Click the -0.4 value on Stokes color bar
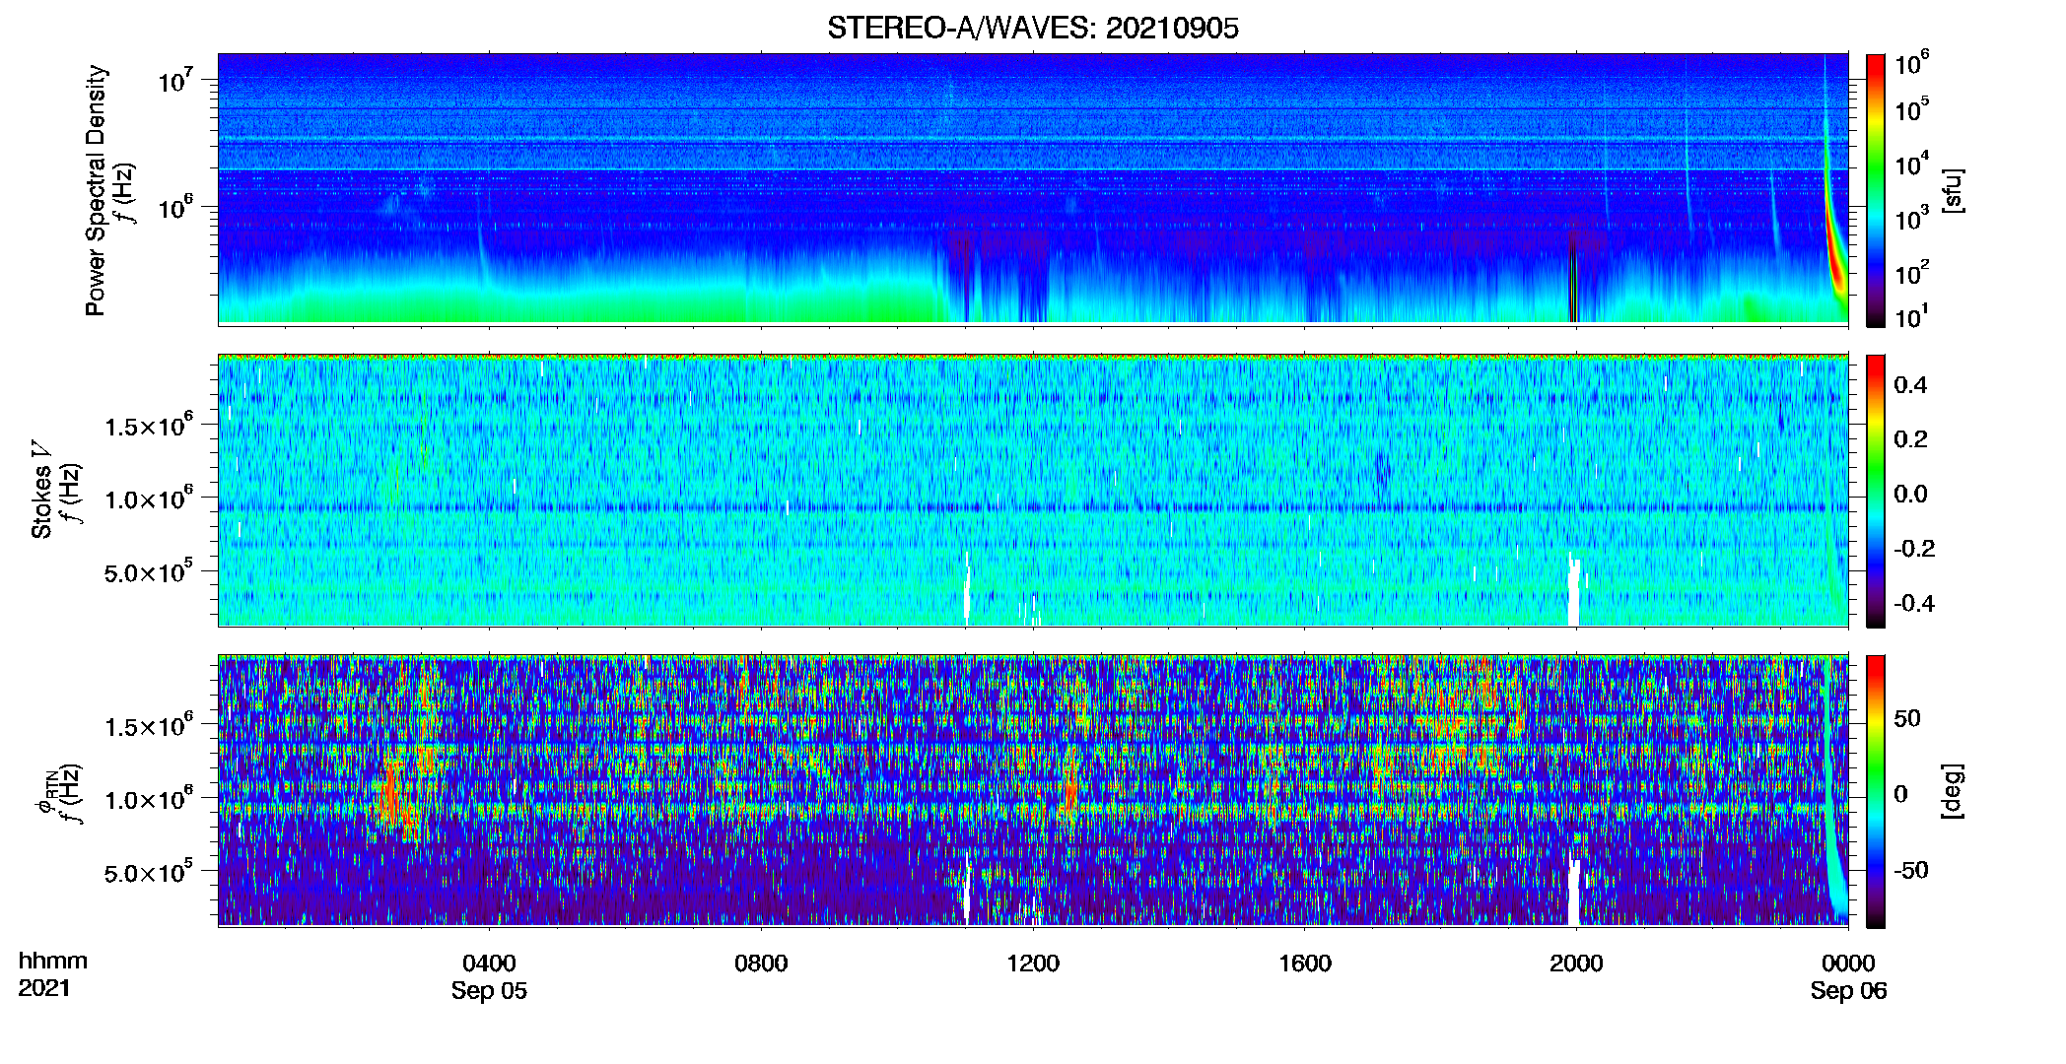2066x1064 pixels. [x=1914, y=603]
